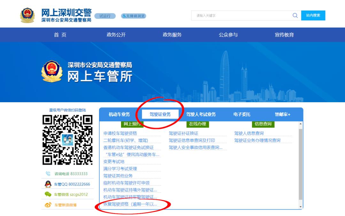Click the QQ penguin icon

[48, 184]
